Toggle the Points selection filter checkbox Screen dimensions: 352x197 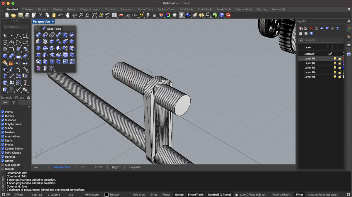[3, 112]
